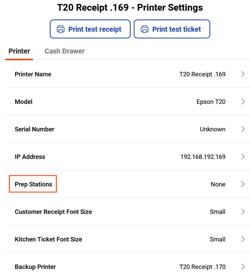Open Customer Receipt Font Size chevron
Screen dimensions: 250x279
[x=243, y=212]
